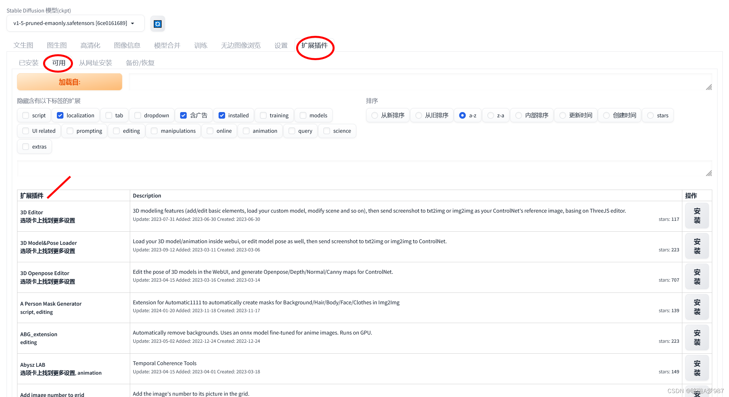This screenshot has height=397, width=729.
Task: Open the 备份/恢复 sub-tab
Action: pos(140,63)
